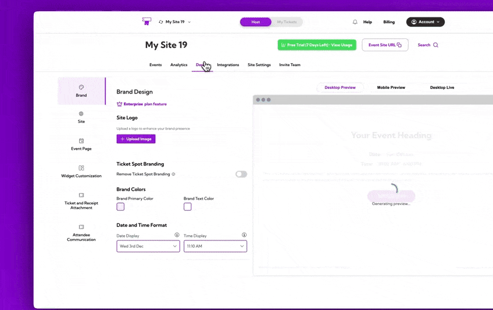The image size is (493, 310).
Task: Open the Site Settings tab
Action: click(259, 64)
